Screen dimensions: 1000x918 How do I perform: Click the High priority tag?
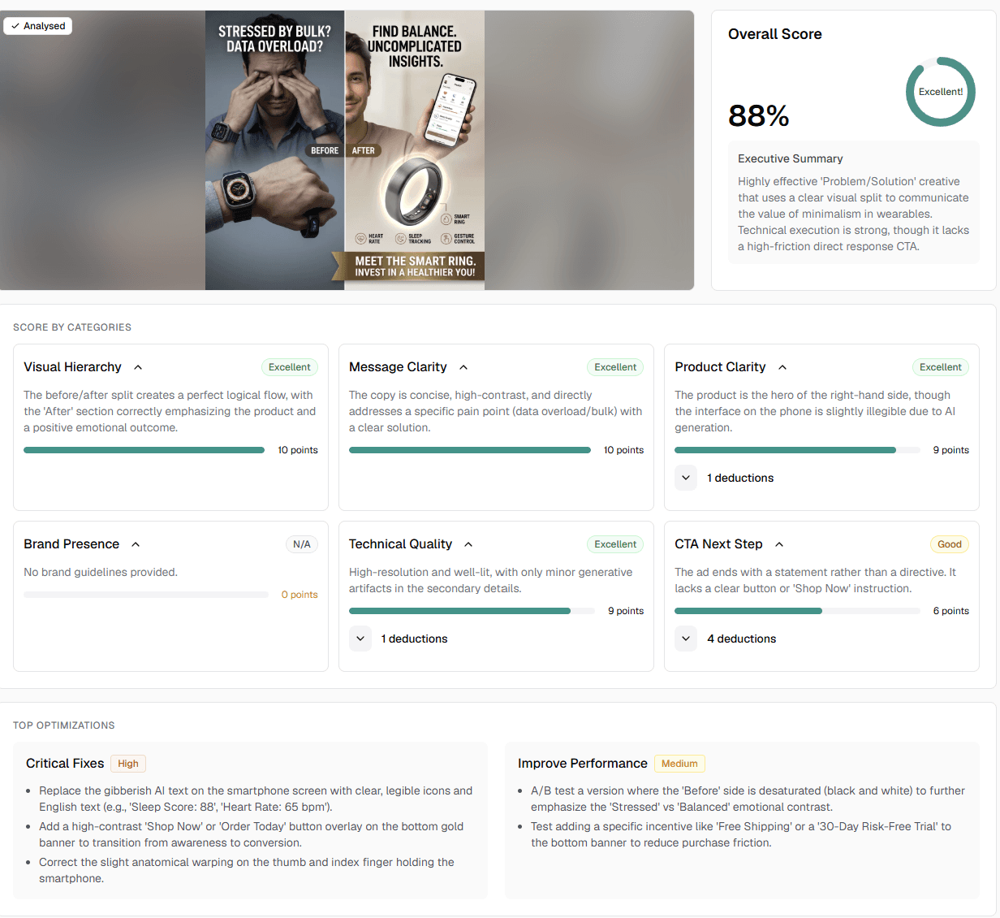128,764
